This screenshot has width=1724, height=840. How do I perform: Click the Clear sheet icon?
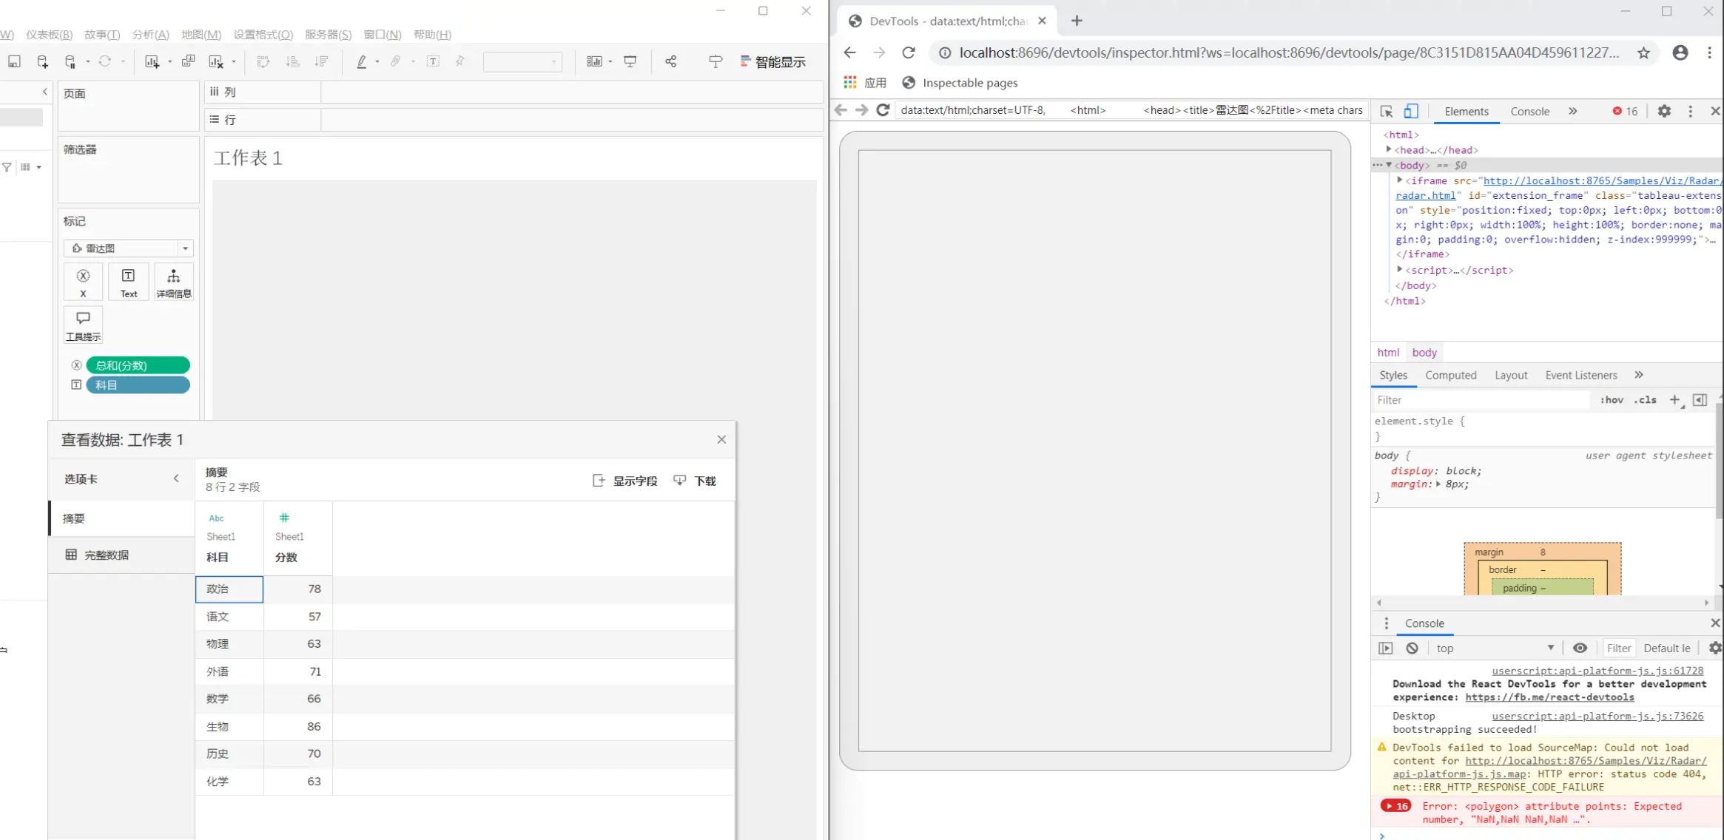coord(216,61)
